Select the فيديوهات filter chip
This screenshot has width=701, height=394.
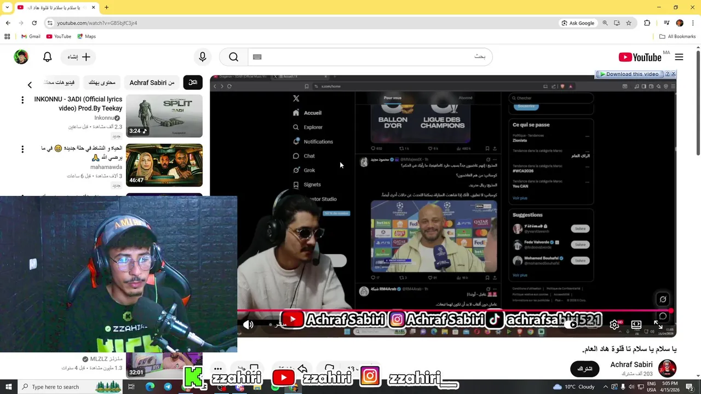[x=61, y=82]
